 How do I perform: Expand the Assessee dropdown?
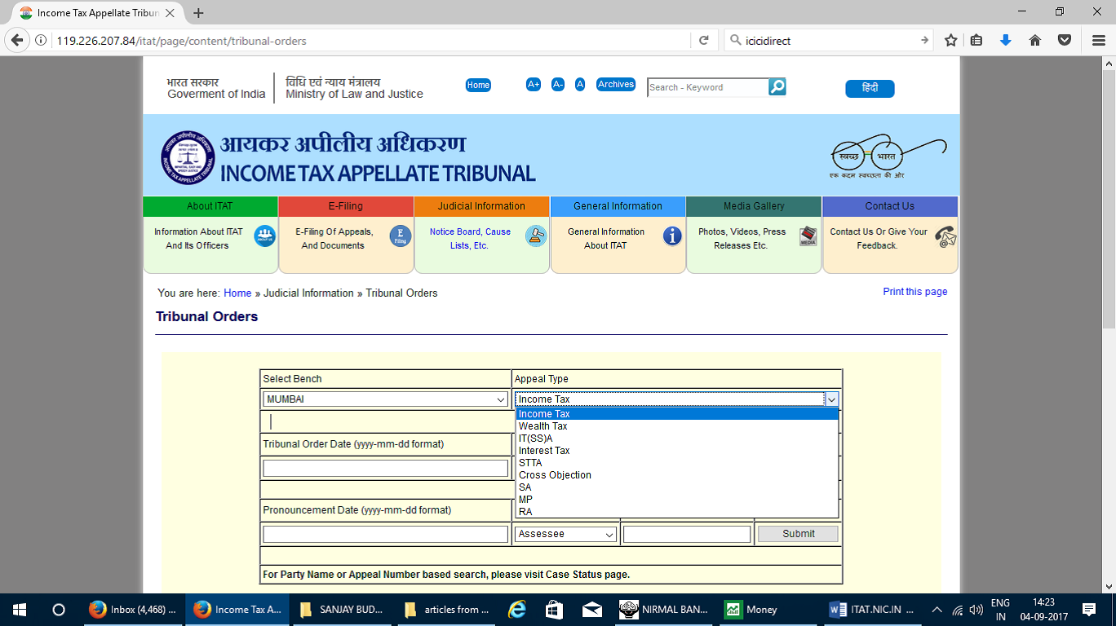[x=565, y=535]
